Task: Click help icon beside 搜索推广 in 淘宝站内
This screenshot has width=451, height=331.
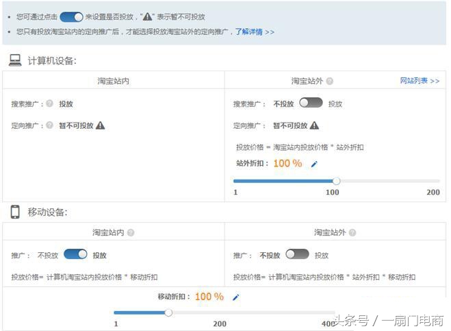Action: (x=49, y=103)
